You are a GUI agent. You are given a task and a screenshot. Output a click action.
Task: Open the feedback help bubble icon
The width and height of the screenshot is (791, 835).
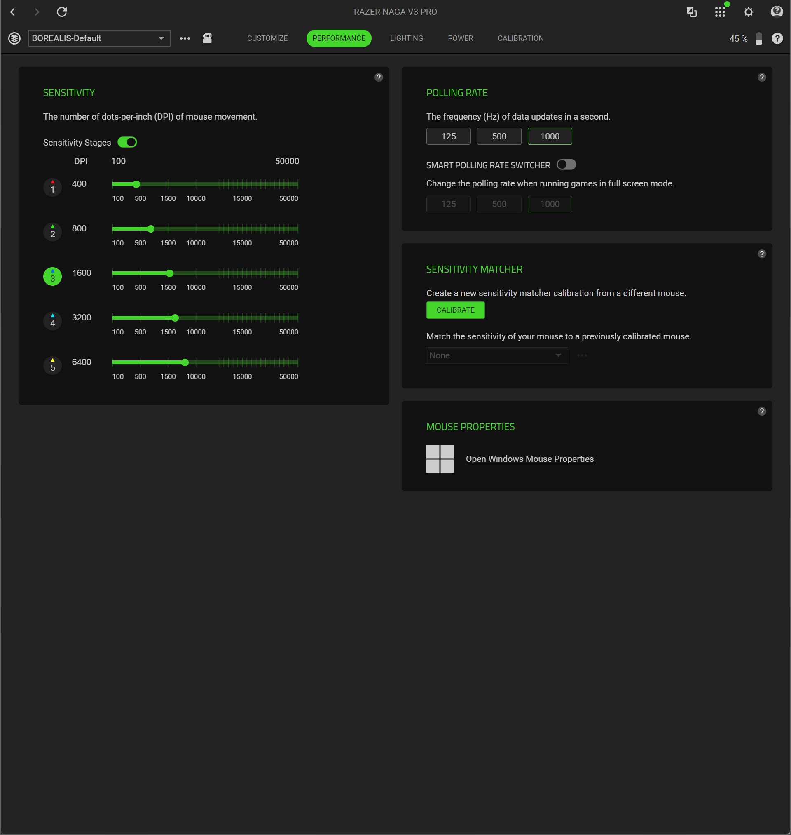777,12
